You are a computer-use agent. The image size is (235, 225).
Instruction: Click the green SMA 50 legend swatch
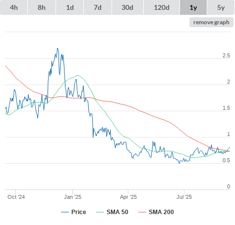[x=100, y=212]
